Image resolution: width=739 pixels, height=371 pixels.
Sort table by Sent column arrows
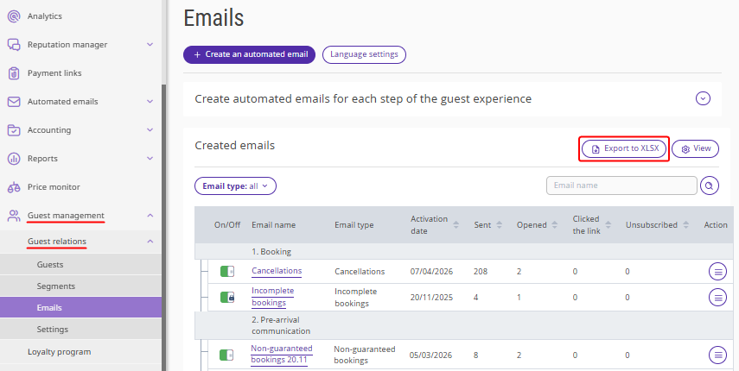coord(500,225)
